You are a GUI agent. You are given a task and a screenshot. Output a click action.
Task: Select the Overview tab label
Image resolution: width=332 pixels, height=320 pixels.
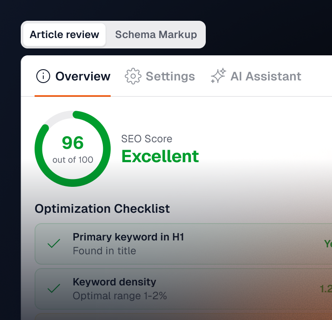click(83, 76)
